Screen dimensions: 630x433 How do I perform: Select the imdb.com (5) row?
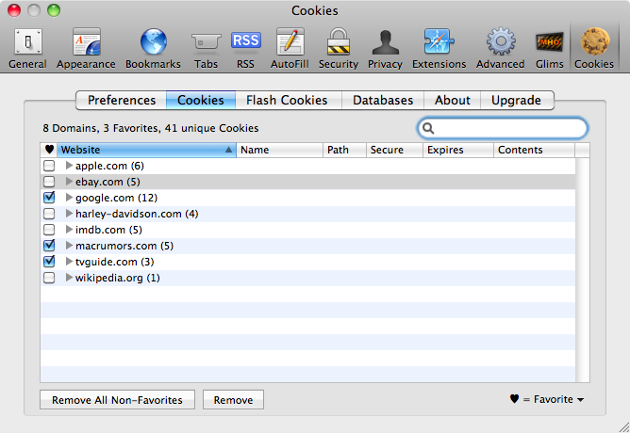307,230
